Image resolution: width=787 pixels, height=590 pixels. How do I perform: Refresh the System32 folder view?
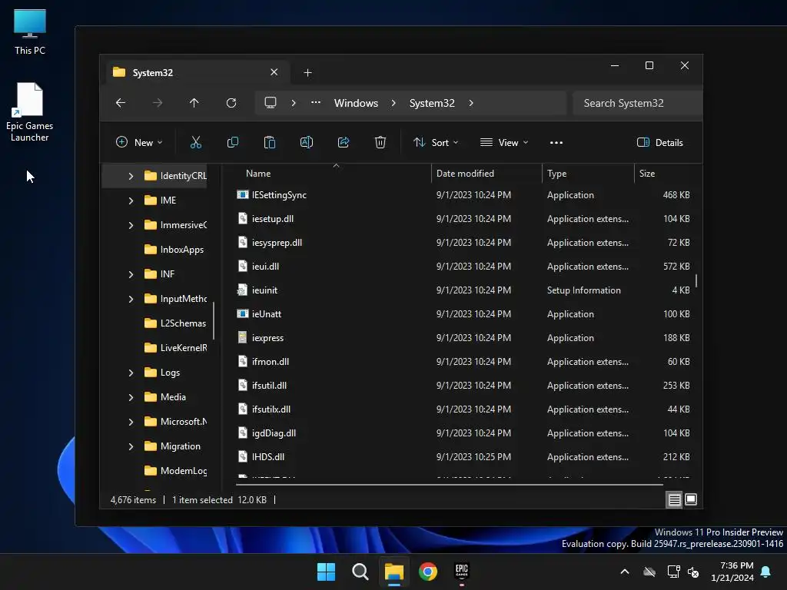point(231,103)
